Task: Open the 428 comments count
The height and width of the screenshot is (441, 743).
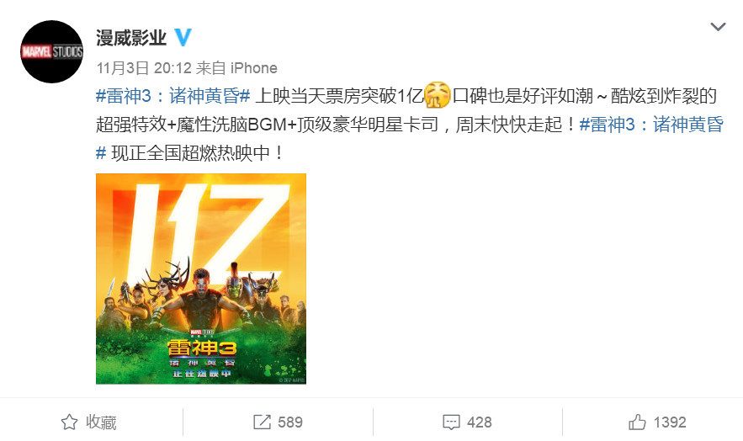Action: 479,422
